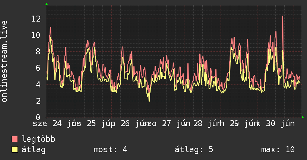Click the y-axis label 12

pyautogui.click(x=36, y=19)
